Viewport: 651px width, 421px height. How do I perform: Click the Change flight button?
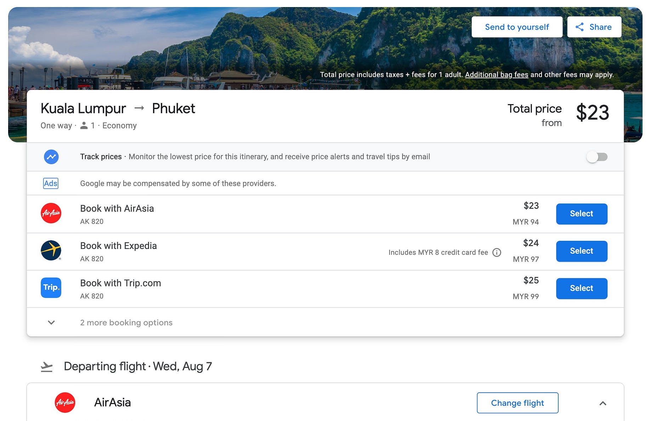click(x=517, y=403)
